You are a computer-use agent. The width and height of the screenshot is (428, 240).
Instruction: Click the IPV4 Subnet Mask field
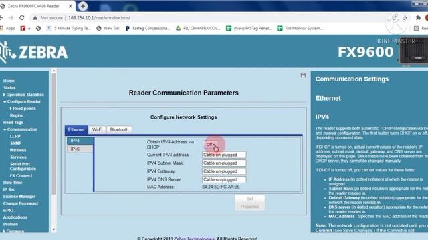click(224, 163)
